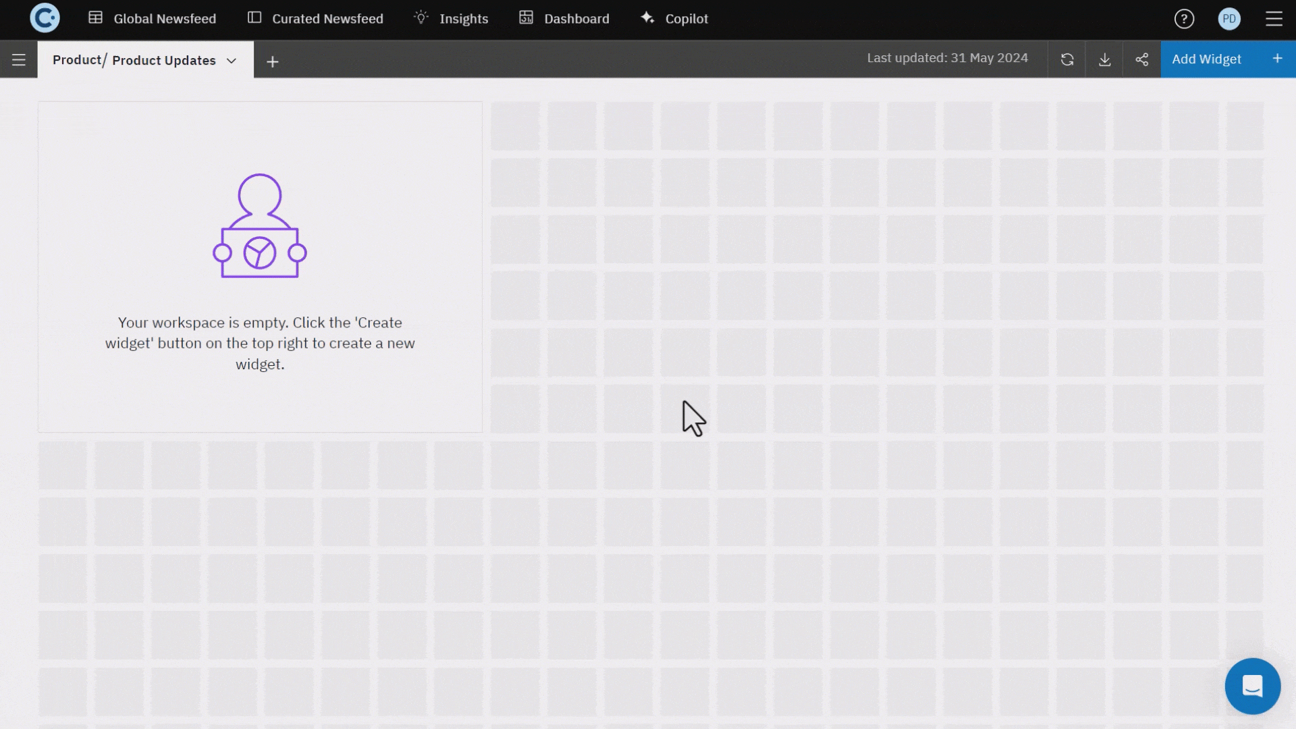The height and width of the screenshot is (729, 1296).
Task: Click the Contify logo icon
Action: coord(45,18)
